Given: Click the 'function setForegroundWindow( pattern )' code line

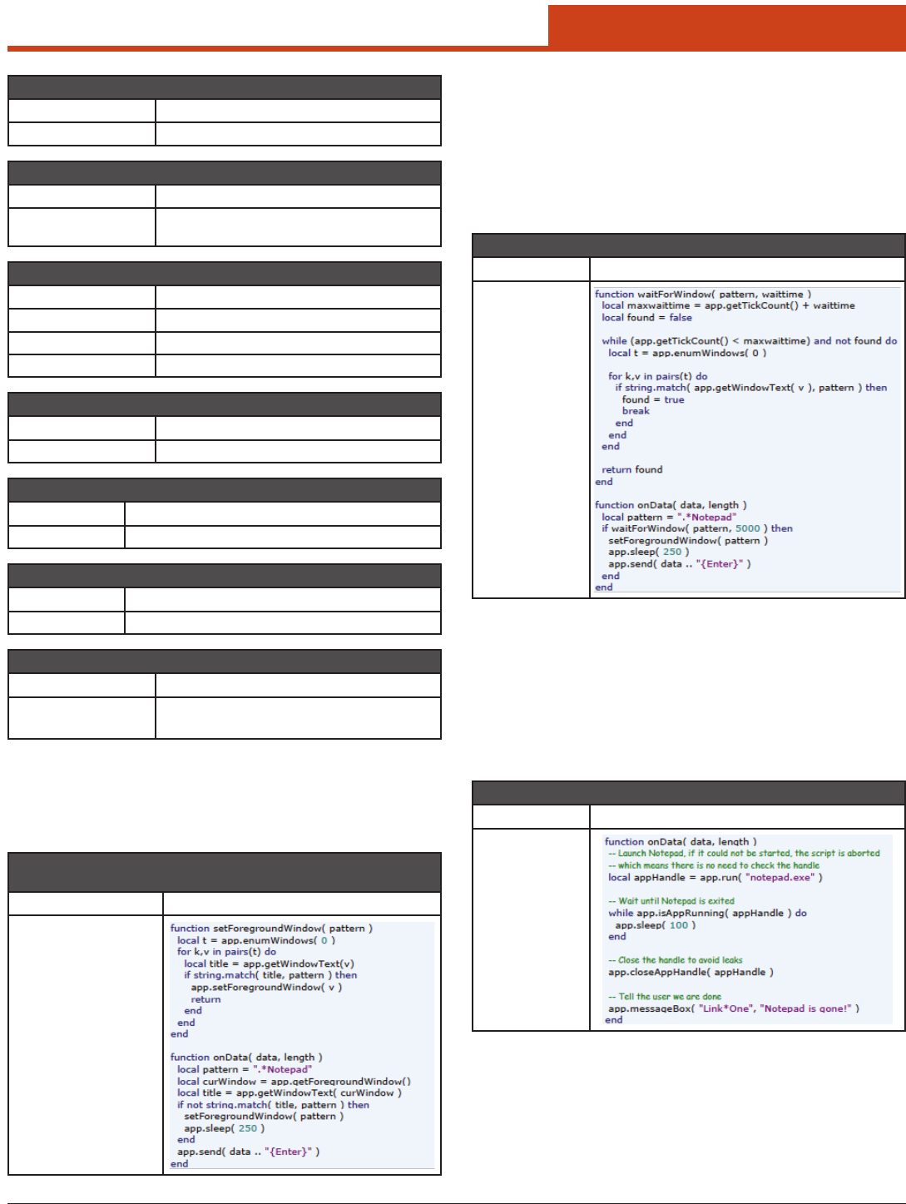Looking at the screenshot, I should point(271,928).
